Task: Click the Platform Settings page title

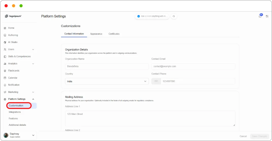Action: tap(53, 16)
